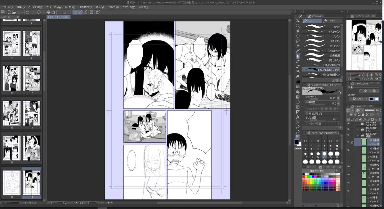Select the Move layer tool
Viewport: 384px width, 209px height.
click(x=298, y=36)
